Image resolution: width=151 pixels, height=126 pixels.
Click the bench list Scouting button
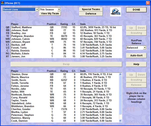tap(136, 80)
